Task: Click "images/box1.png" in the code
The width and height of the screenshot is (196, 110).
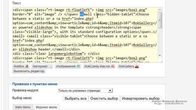Action: (130, 10)
